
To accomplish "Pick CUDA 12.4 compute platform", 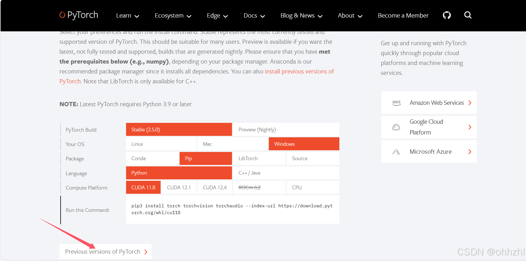I will click(x=215, y=187).
